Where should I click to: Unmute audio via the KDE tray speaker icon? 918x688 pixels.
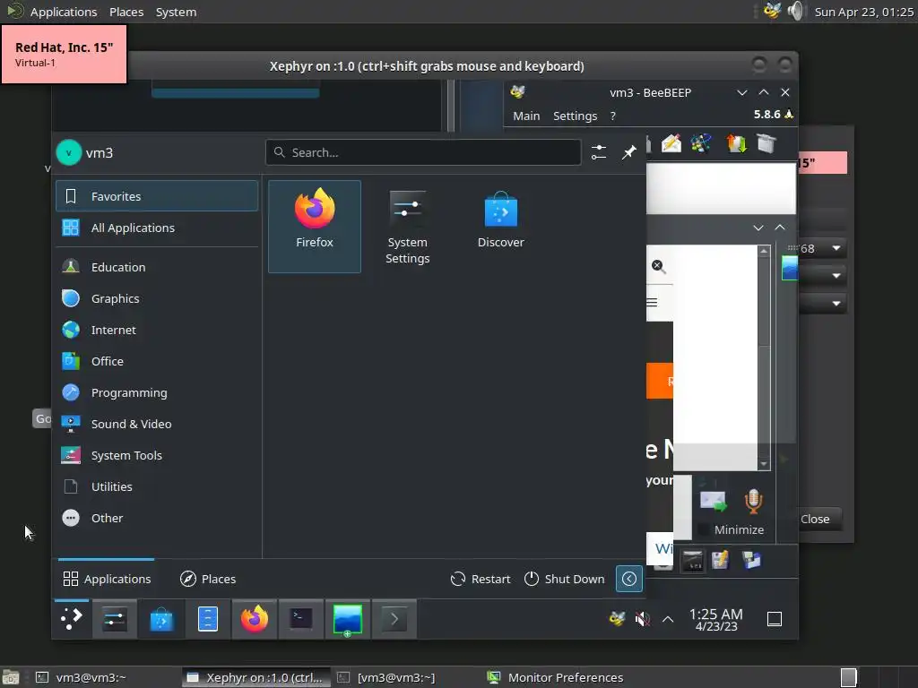point(643,618)
